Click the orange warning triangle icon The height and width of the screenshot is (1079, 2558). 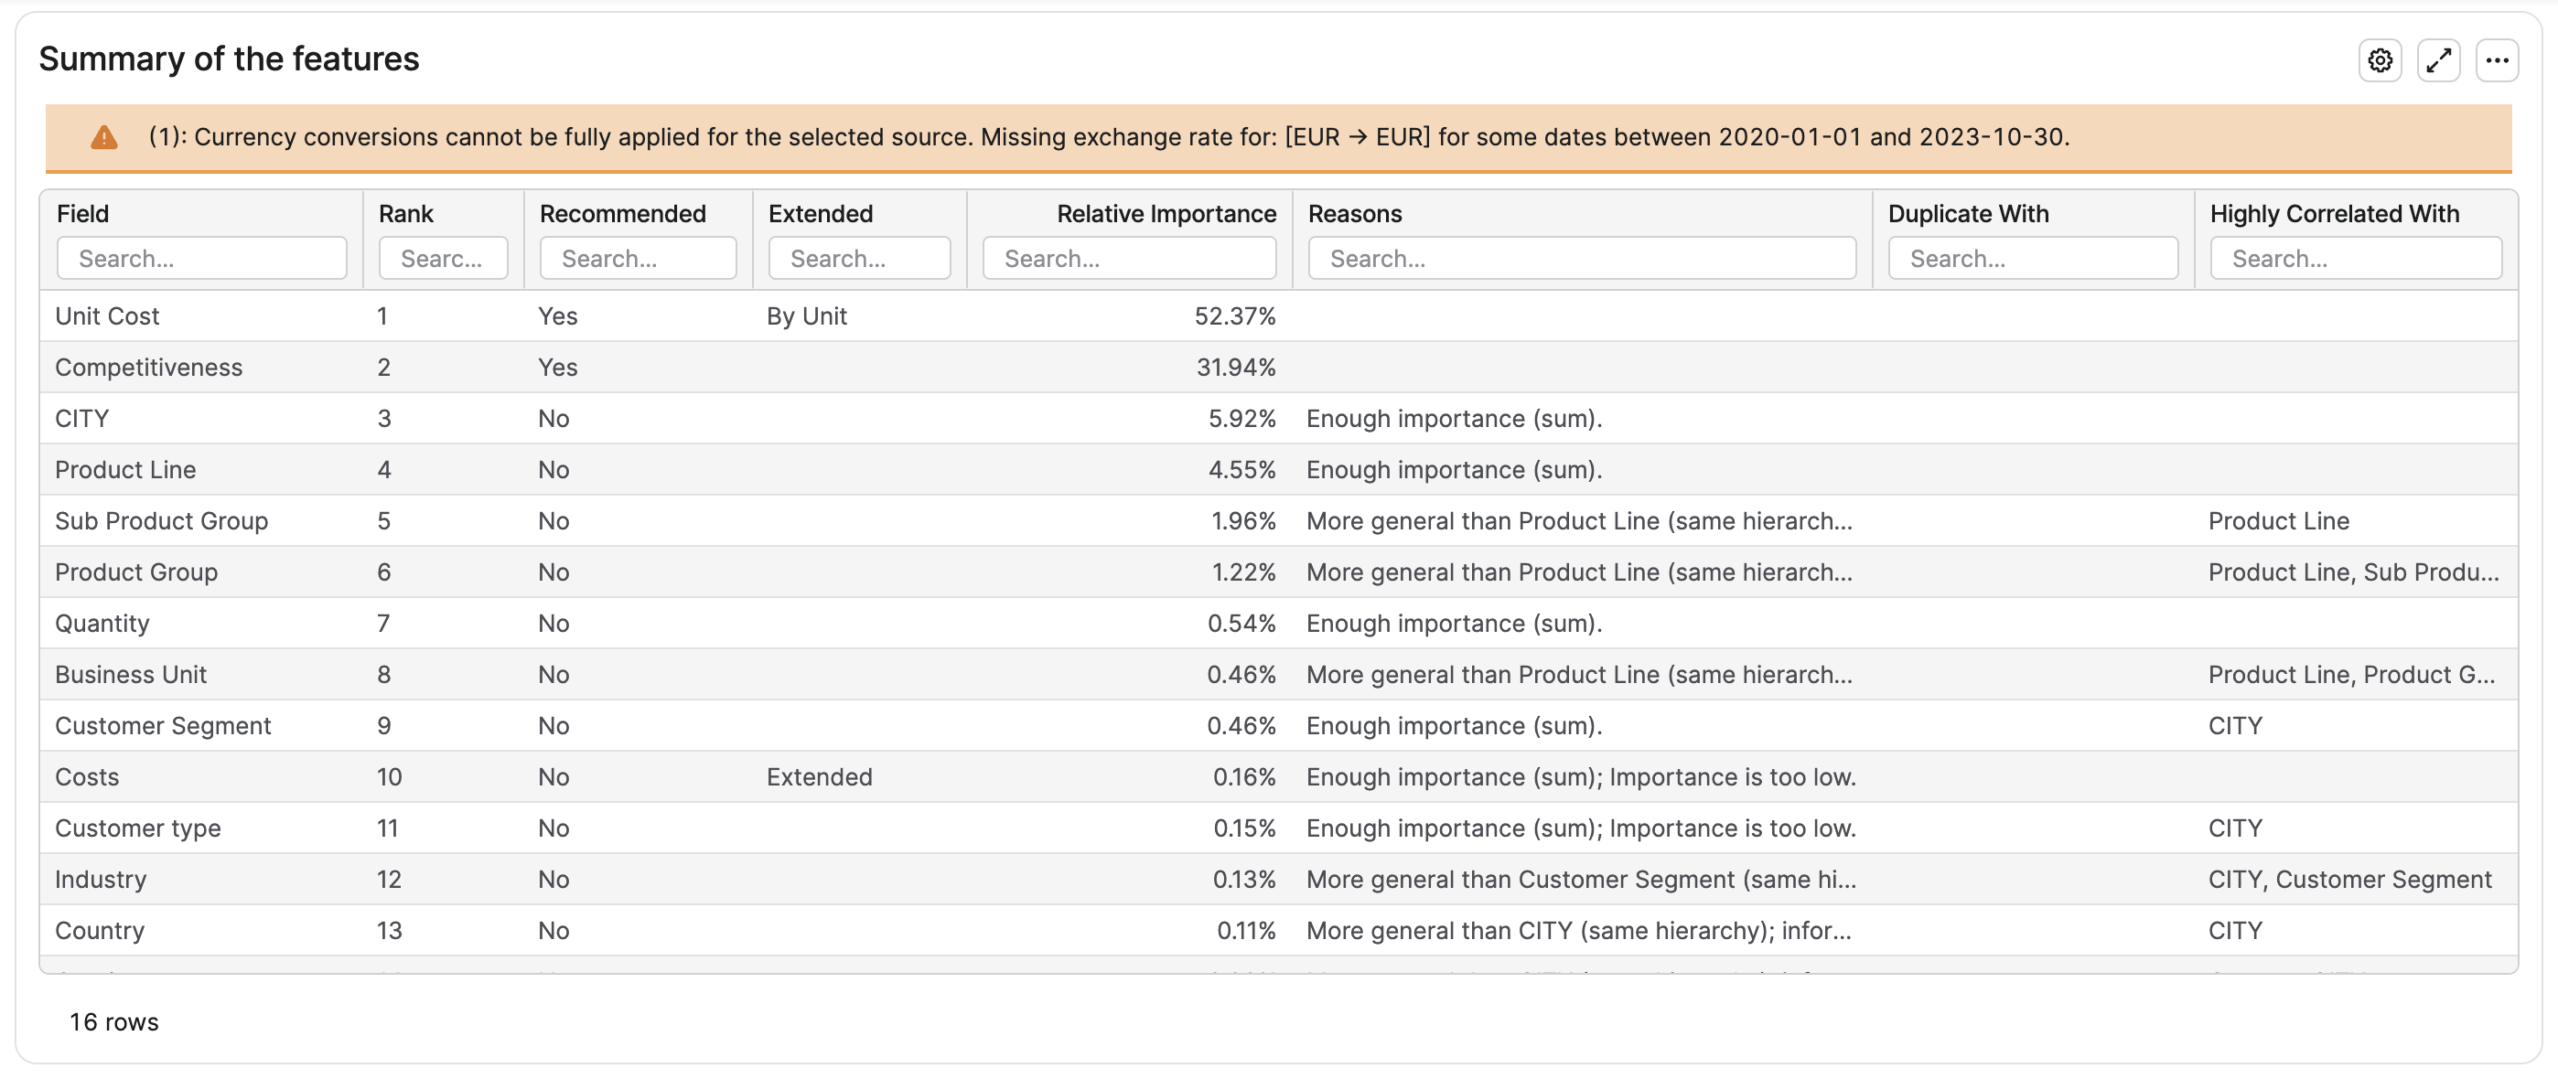[x=104, y=137]
